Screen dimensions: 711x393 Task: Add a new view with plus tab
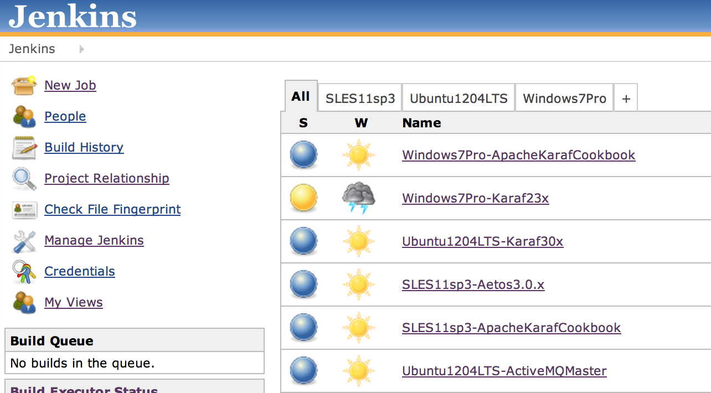pos(626,99)
